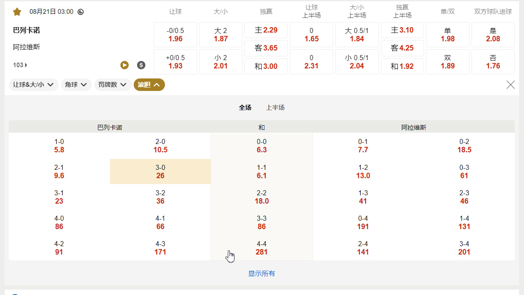The height and width of the screenshot is (295, 524).
Task: Toggle the gold favorite star icon
Action: coord(17,12)
